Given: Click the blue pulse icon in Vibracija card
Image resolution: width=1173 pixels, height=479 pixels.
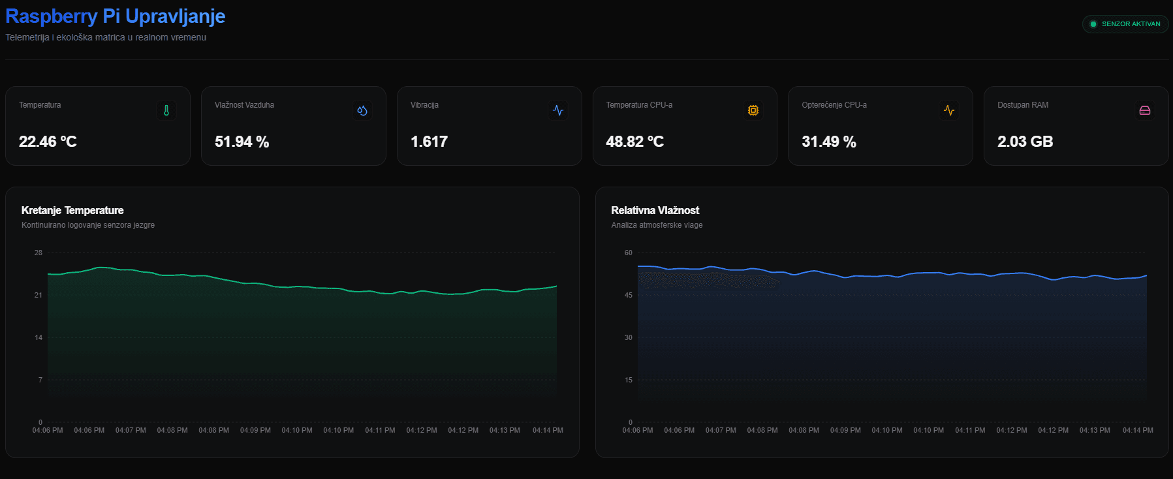Looking at the screenshot, I should point(558,110).
